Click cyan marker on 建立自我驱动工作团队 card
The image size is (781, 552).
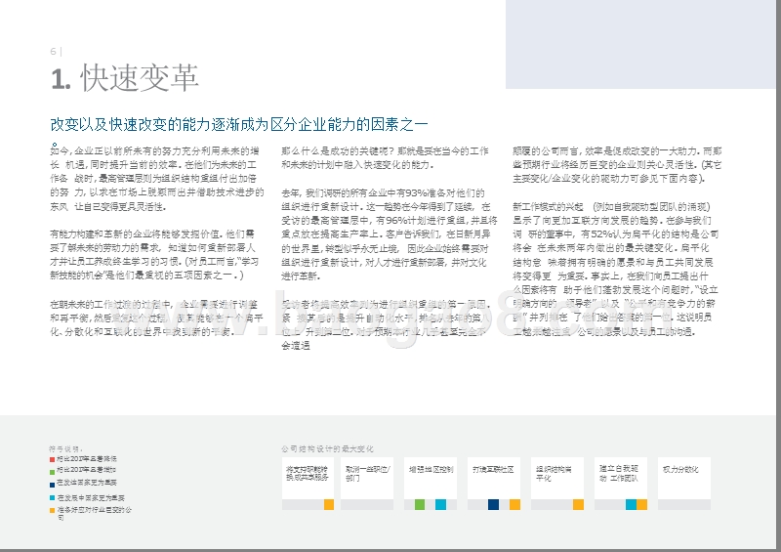pos(631,504)
